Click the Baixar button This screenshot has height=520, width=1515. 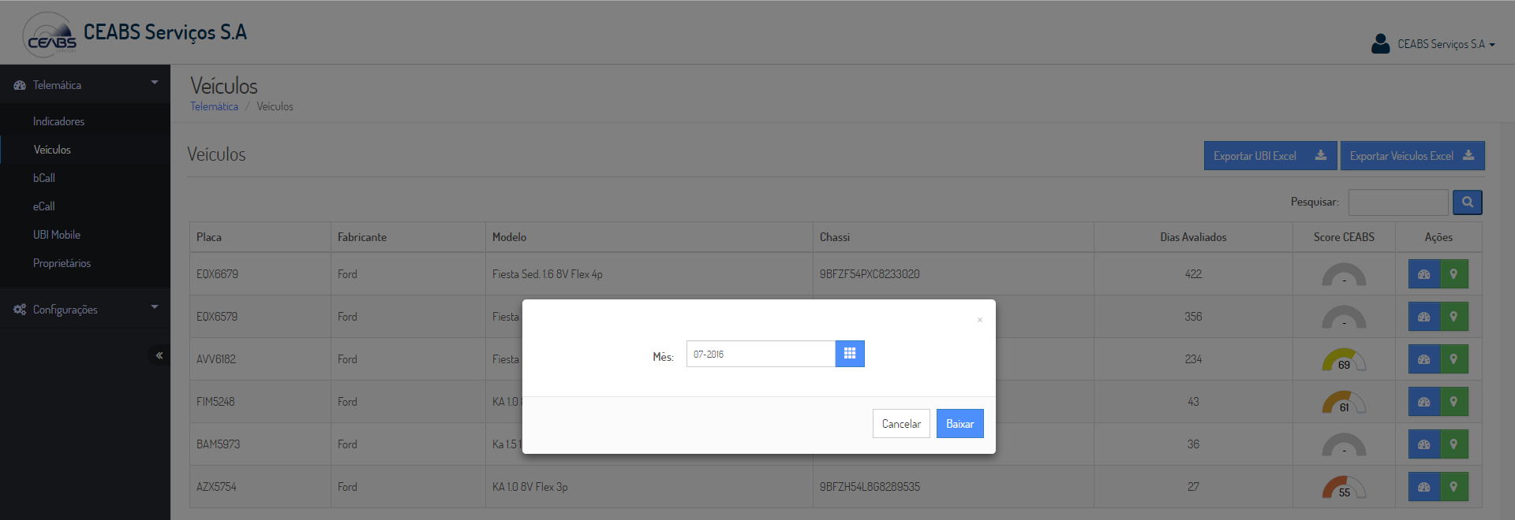click(x=960, y=424)
